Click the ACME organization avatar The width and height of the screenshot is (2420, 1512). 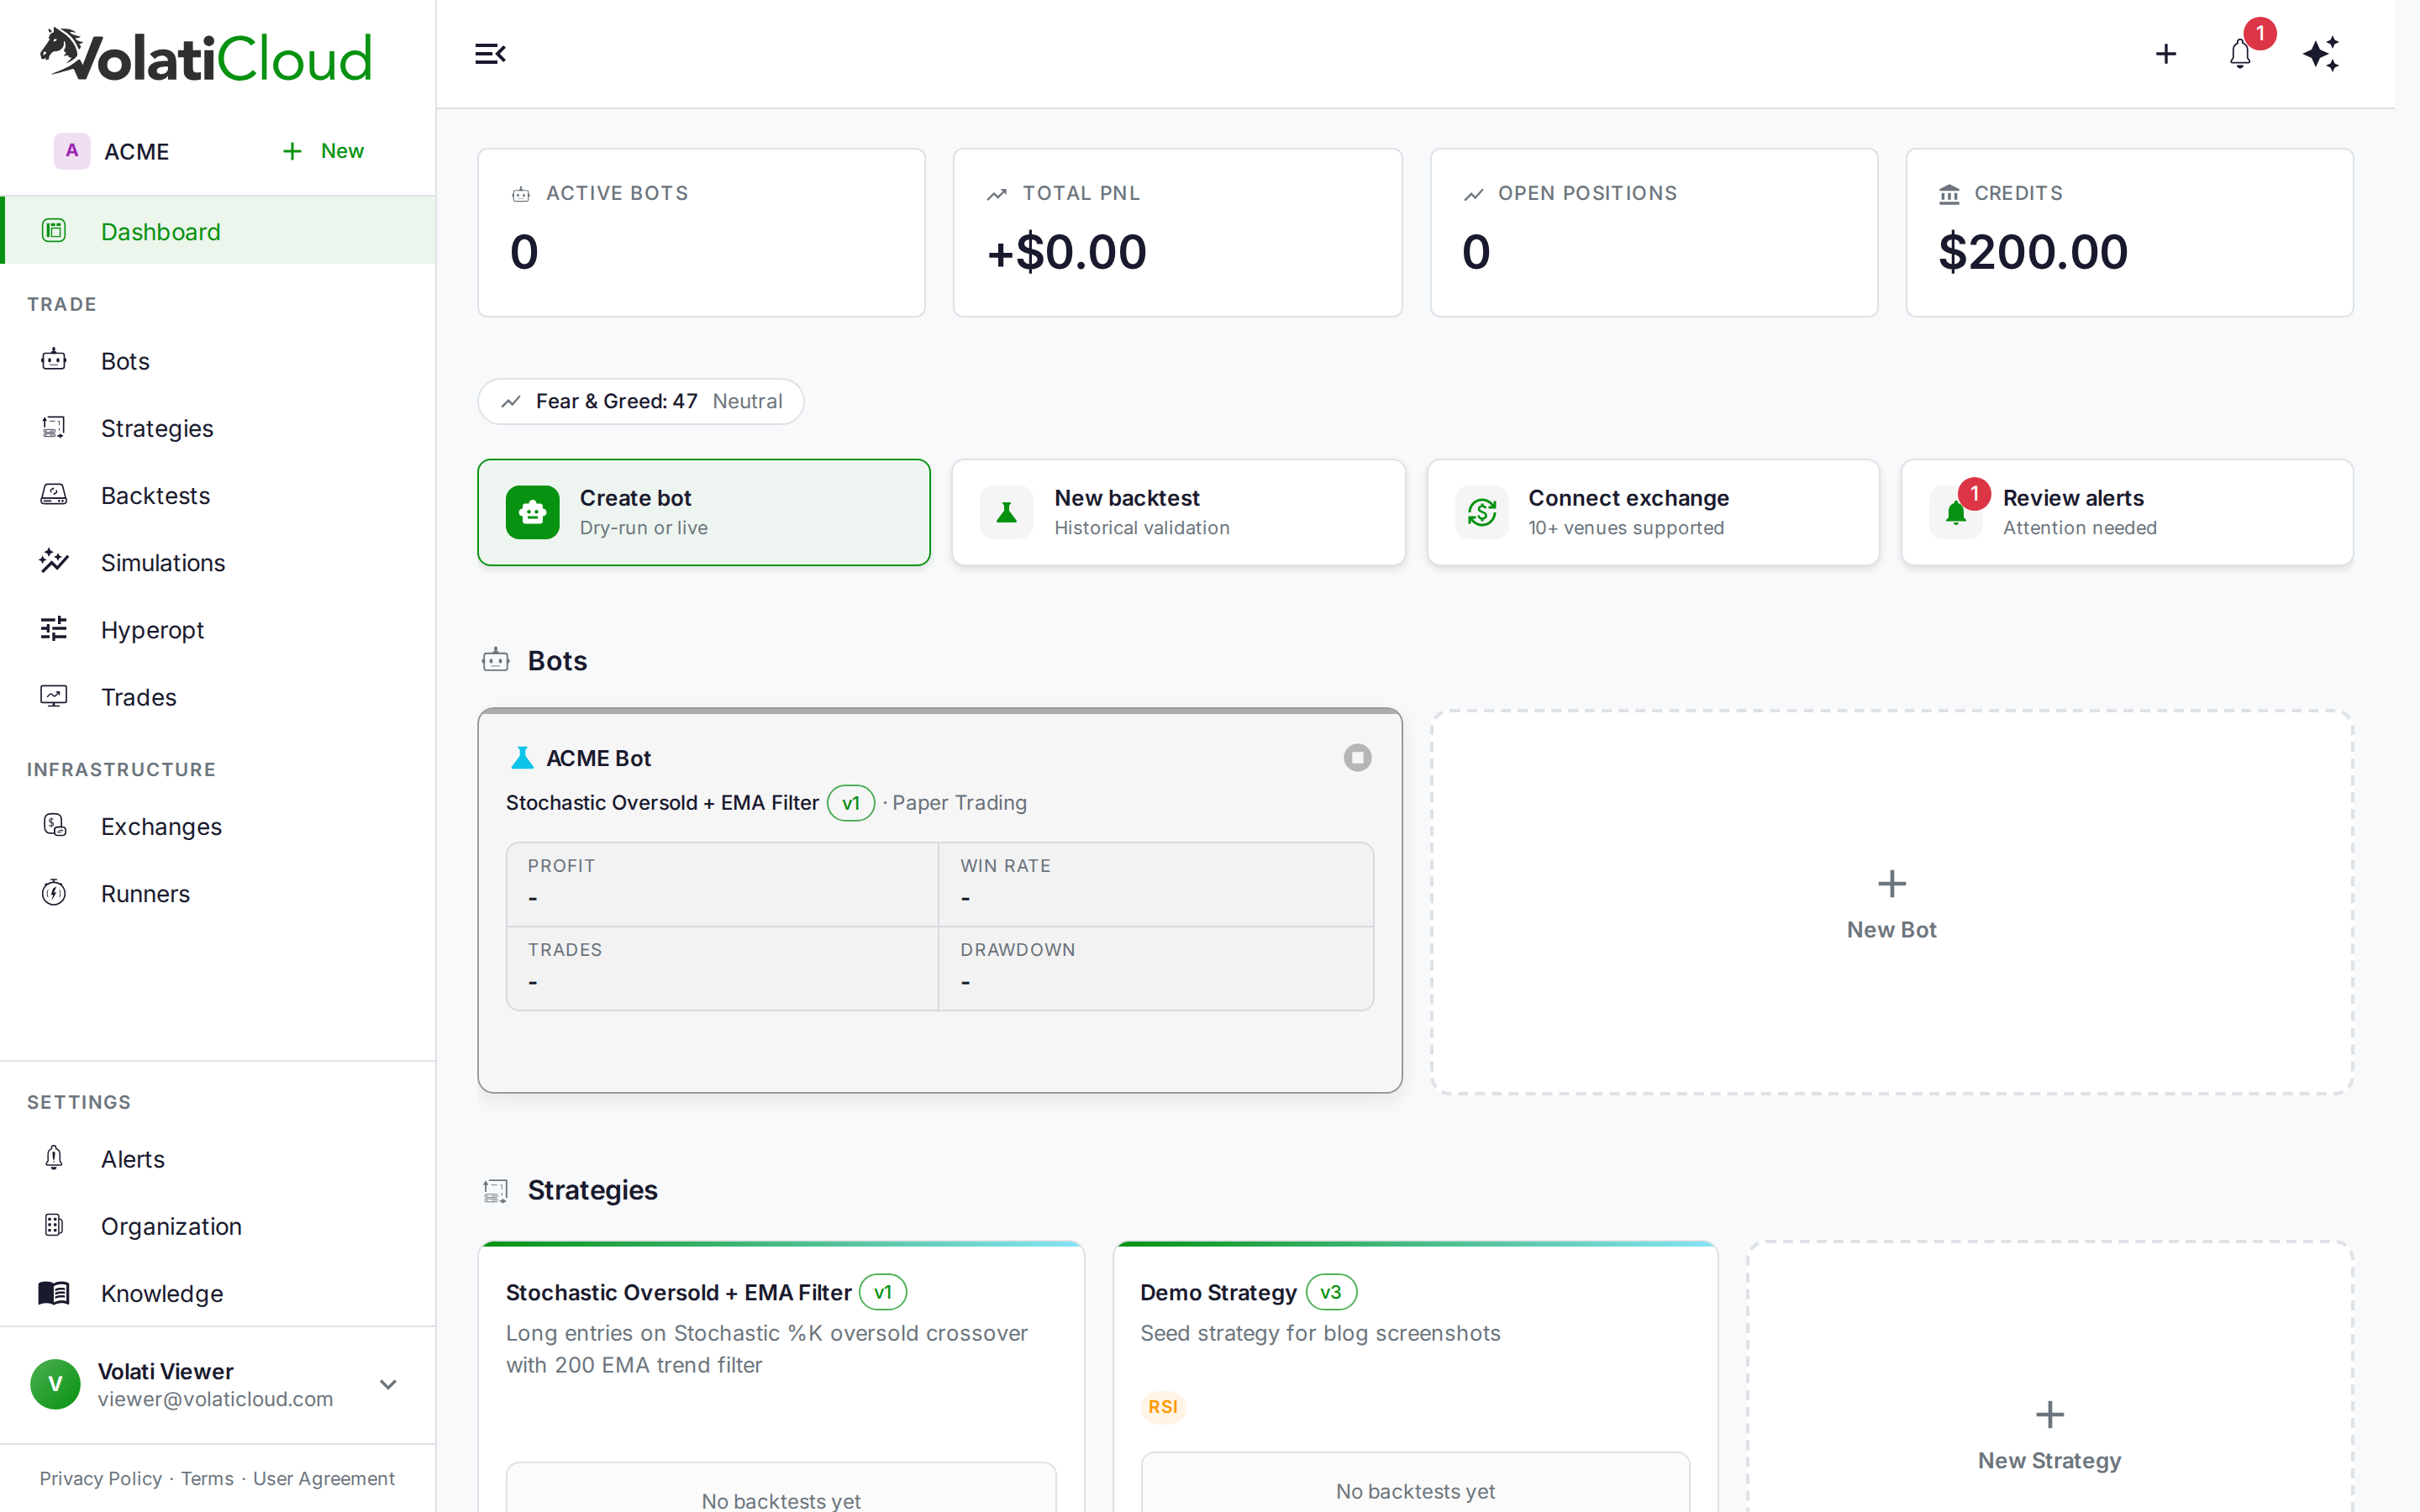coord(72,151)
